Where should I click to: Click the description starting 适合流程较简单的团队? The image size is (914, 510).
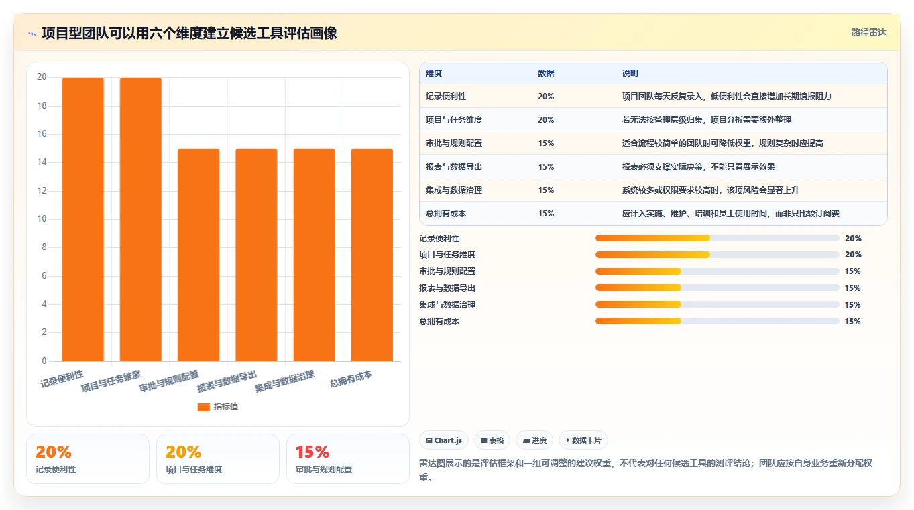pyautogui.click(x=723, y=143)
